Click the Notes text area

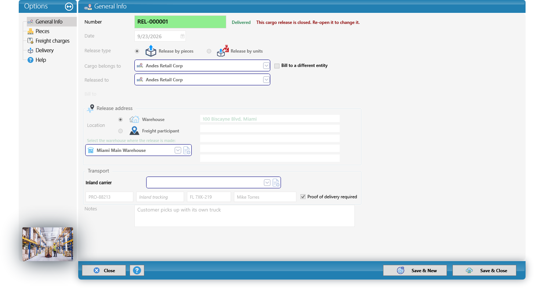245,216
